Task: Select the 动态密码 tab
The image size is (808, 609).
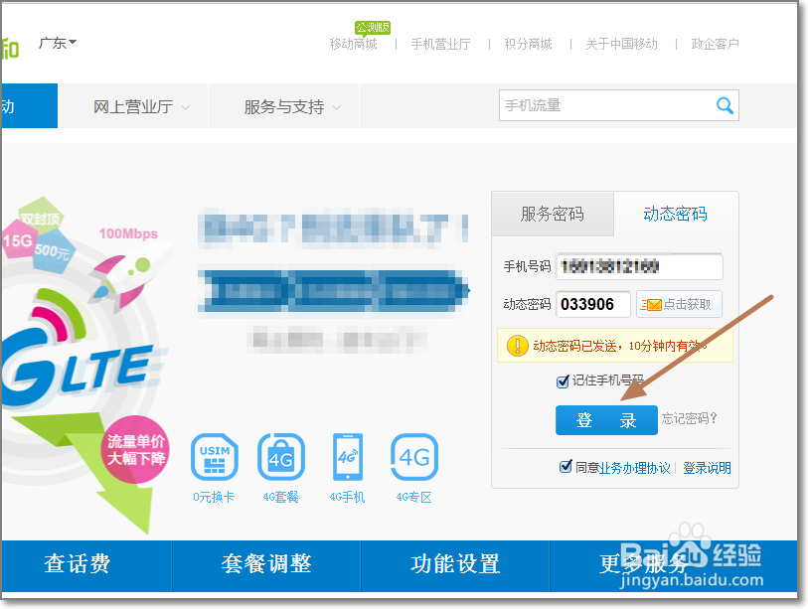Action: click(675, 213)
